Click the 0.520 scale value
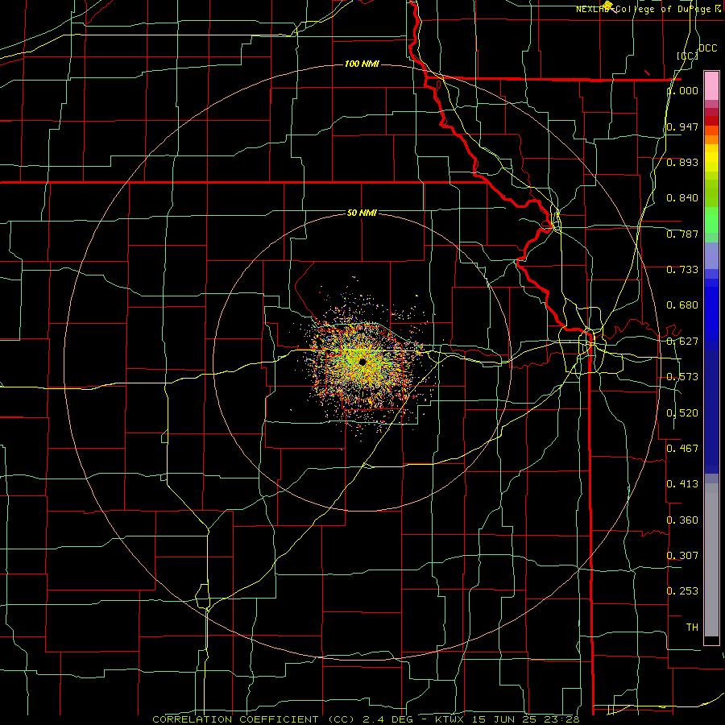The height and width of the screenshot is (725, 725). (x=682, y=413)
